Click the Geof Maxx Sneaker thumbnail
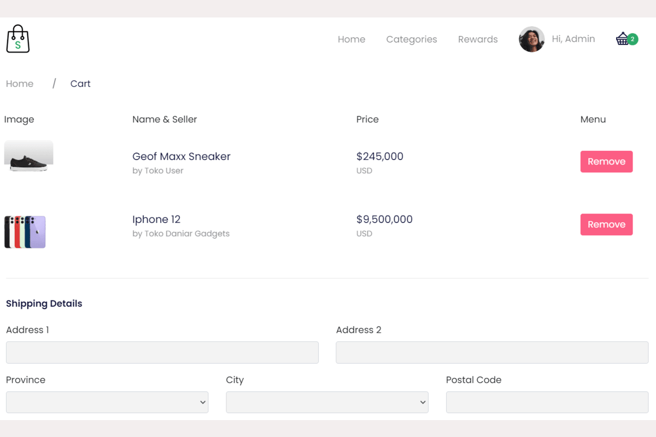 pyautogui.click(x=28, y=156)
